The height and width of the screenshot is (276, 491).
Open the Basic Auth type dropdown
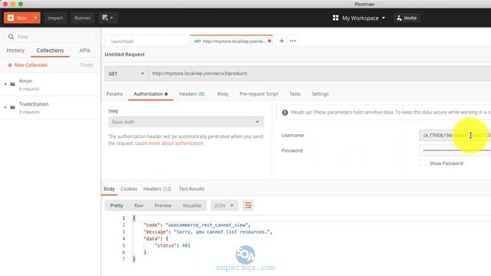(x=186, y=122)
